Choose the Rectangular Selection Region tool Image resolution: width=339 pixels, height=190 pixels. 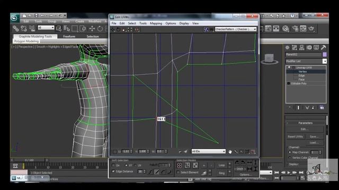point(75,28)
